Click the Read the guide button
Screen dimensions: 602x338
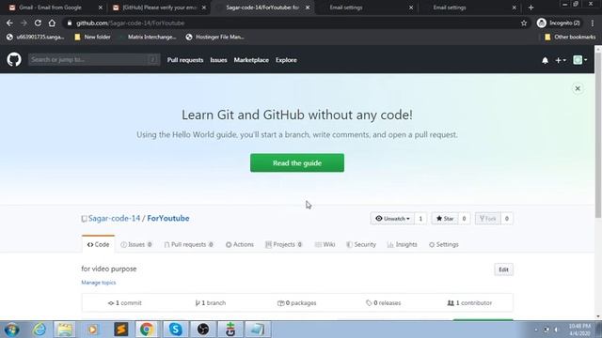(x=297, y=162)
